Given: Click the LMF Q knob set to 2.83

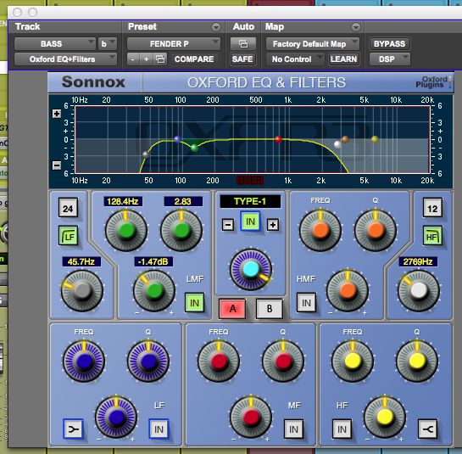Looking at the screenshot, I should (181, 230).
